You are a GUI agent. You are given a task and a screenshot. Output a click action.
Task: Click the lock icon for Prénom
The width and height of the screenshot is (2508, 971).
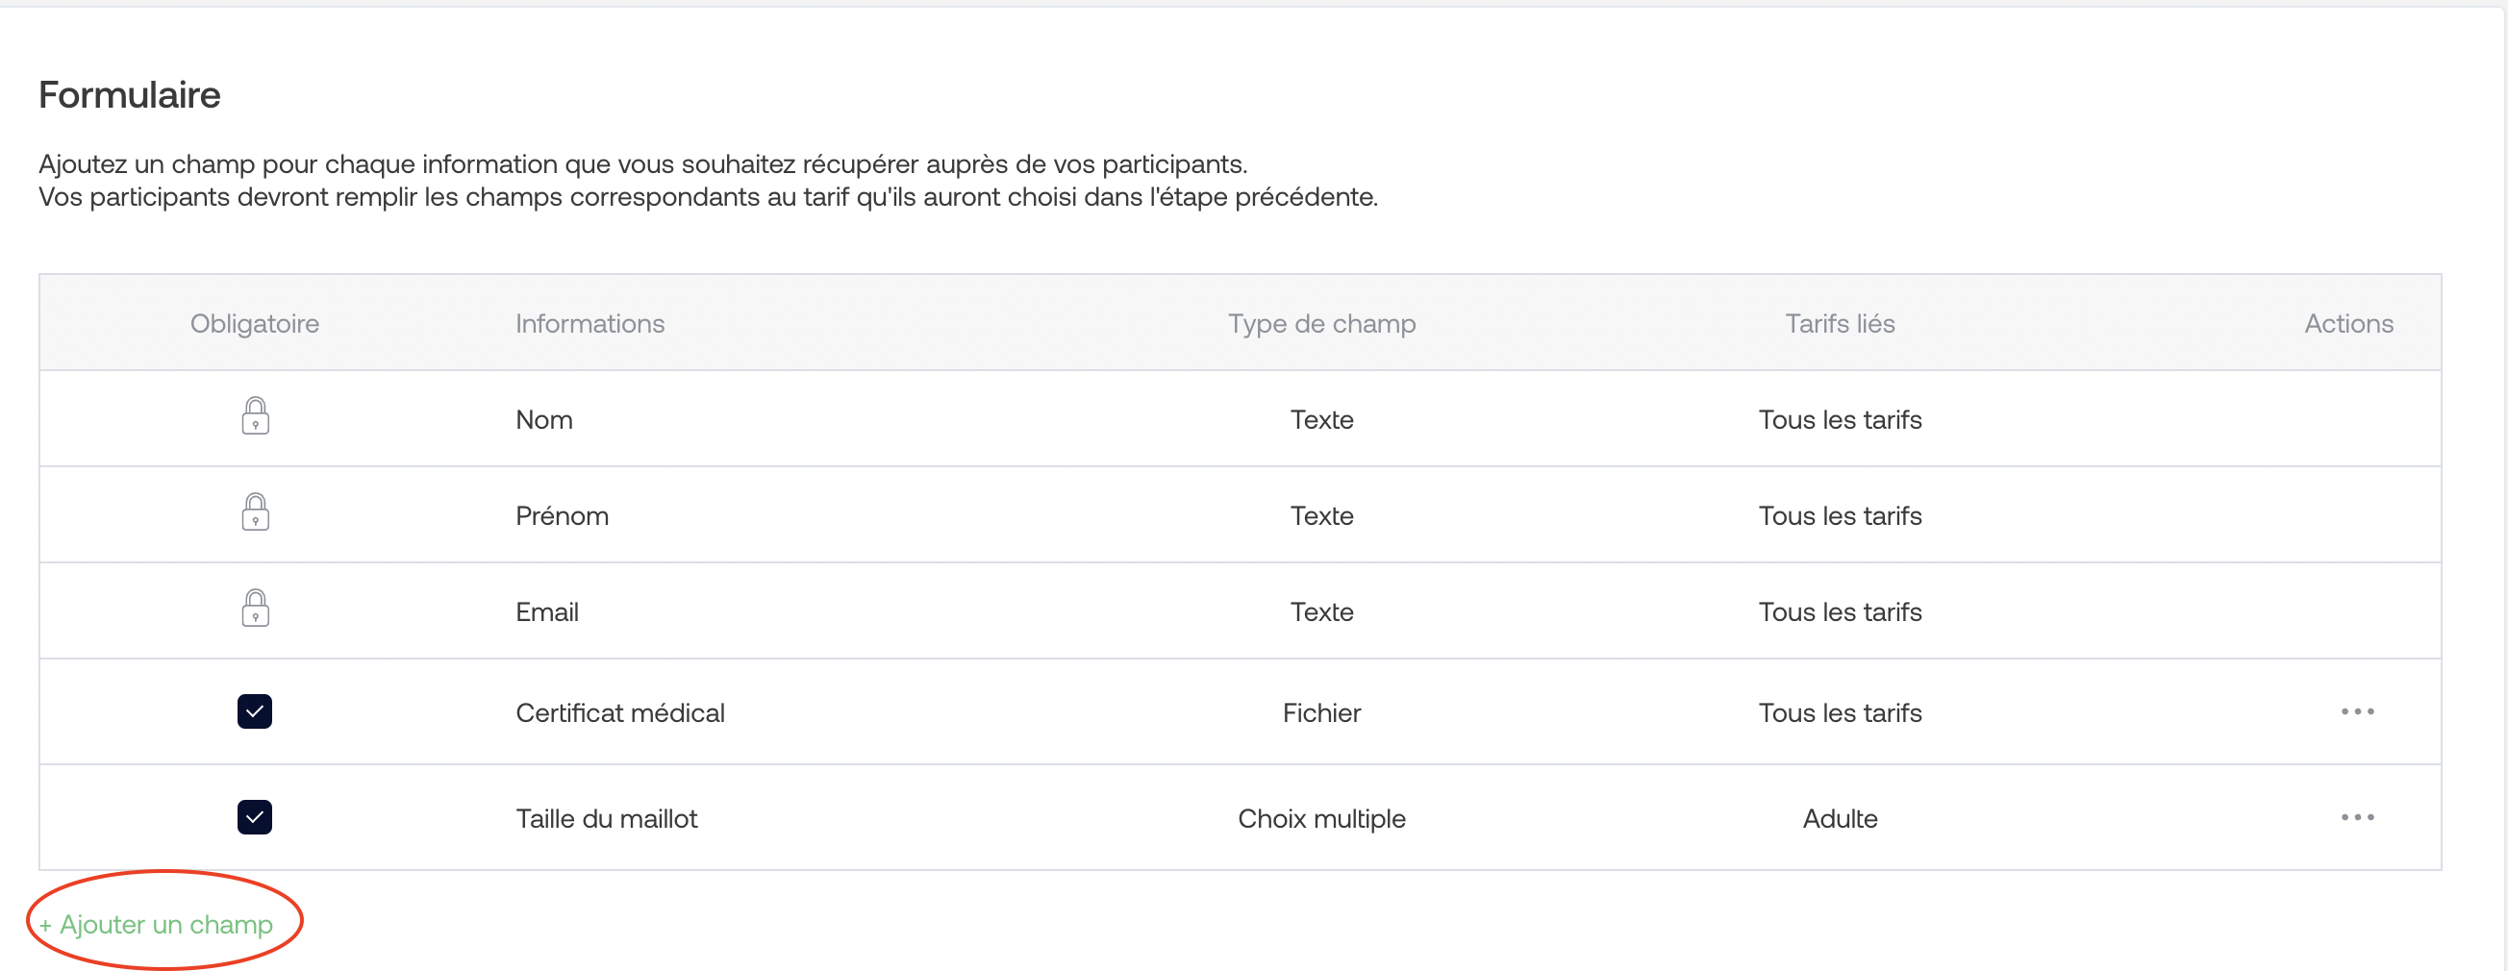click(255, 512)
